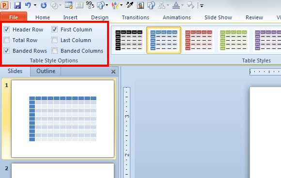Click the Redo/Repeat arrow icon
The image size is (281, 178).
coord(44,5)
